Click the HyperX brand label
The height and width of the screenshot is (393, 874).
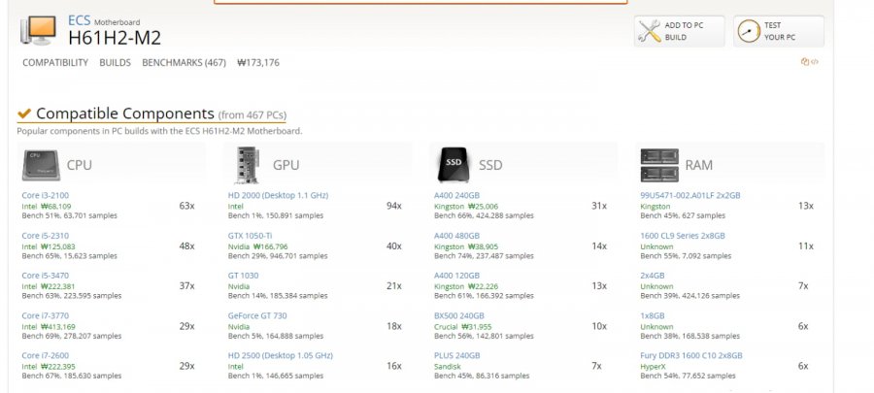[653, 367]
